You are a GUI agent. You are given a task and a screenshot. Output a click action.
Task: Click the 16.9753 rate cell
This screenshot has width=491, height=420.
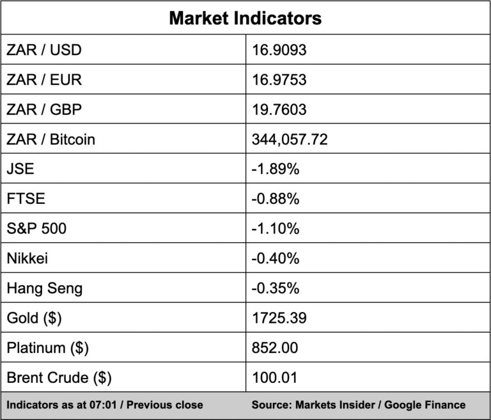pos(280,80)
